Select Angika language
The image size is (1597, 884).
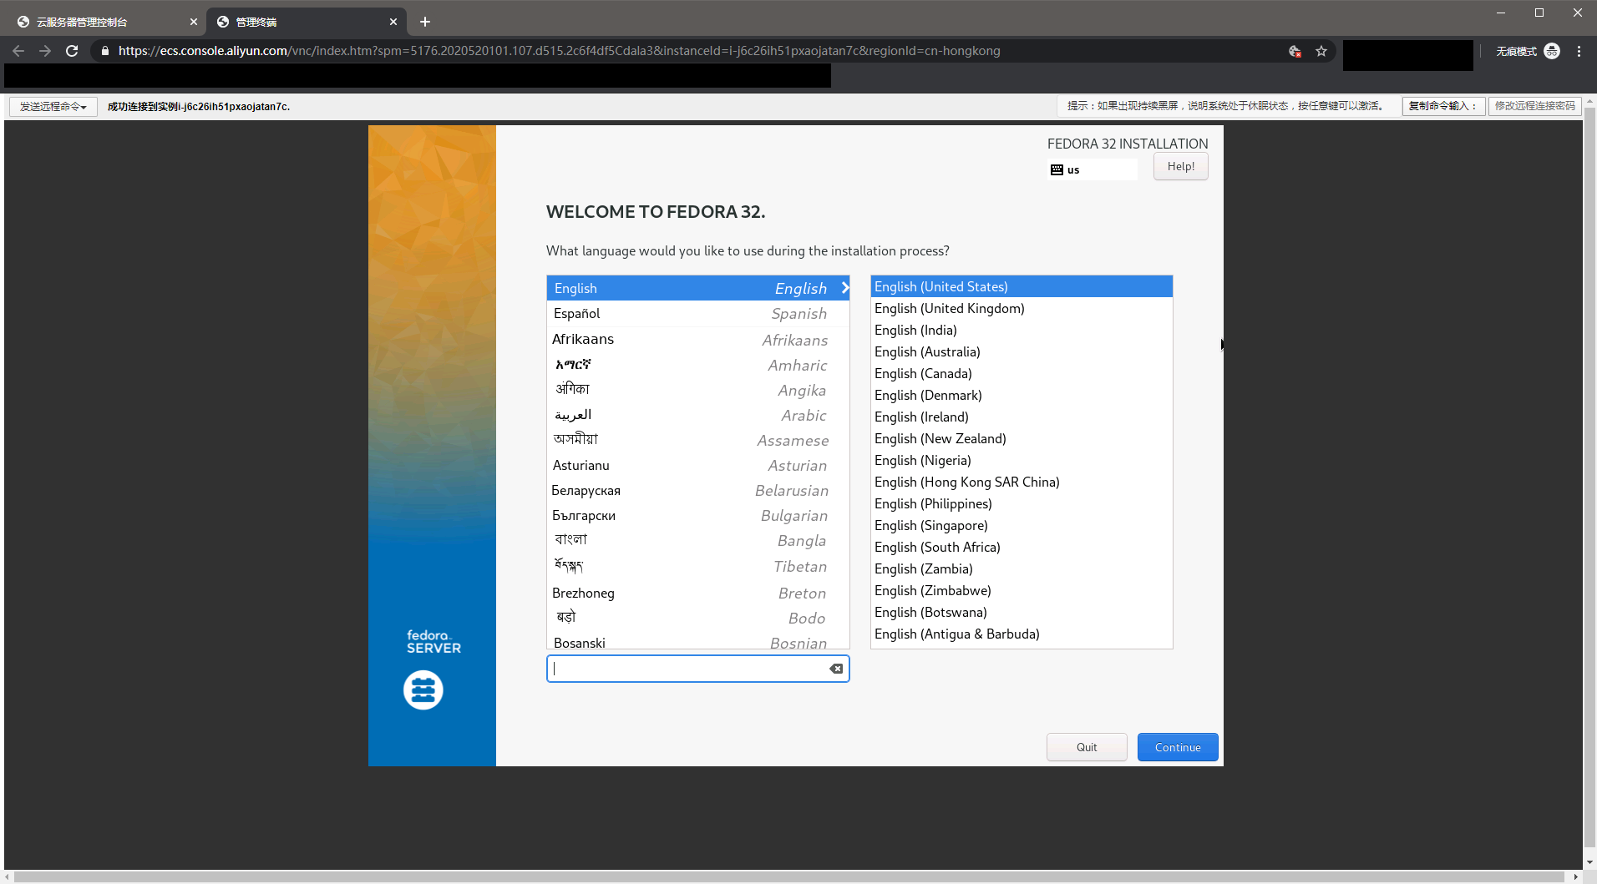click(698, 390)
